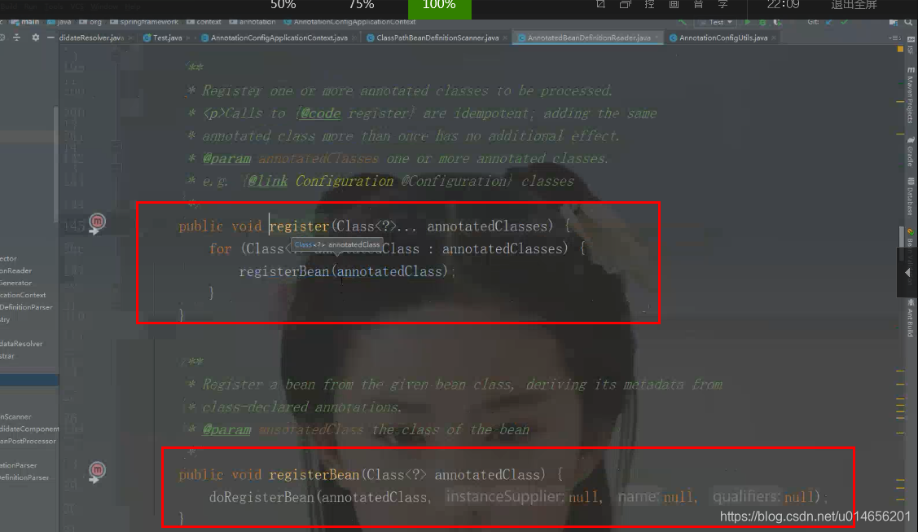Click main breadcrumb in navigation bar
The height and width of the screenshot is (532, 918).
[25, 22]
